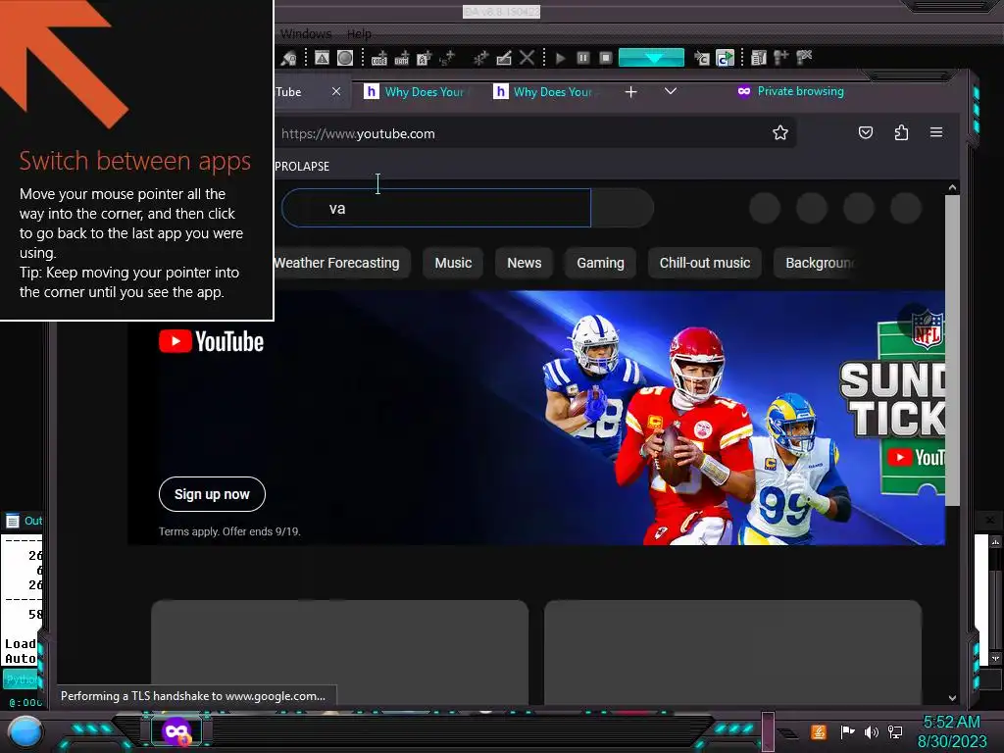Click the convert to CODE toolbar icon

tap(379, 58)
